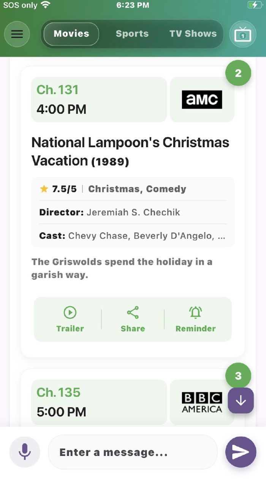Tap the Share icon
The height and width of the screenshot is (481, 266).
(133, 319)
